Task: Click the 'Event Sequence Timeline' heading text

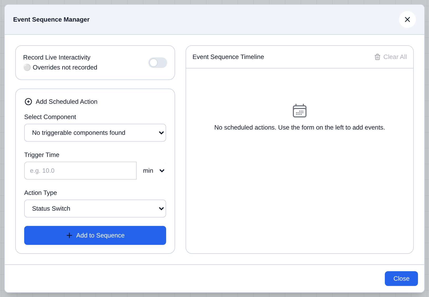Action: coord(228,57)
